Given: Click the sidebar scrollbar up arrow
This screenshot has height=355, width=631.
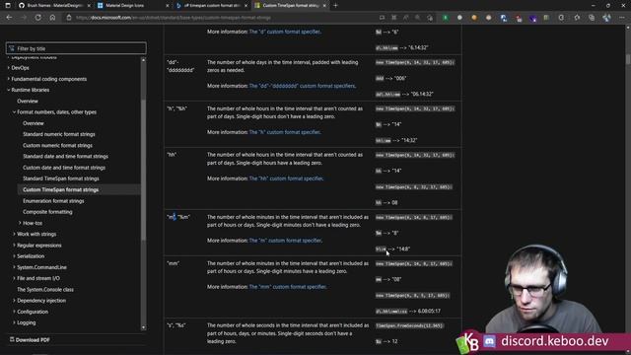Looking at the screenshot, I should click(143, 59).
